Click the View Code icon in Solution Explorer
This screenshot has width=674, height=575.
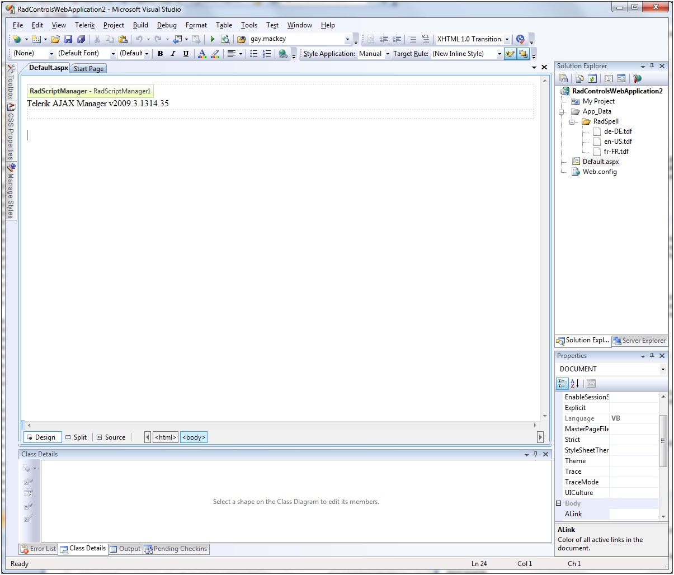click(609, 79)
